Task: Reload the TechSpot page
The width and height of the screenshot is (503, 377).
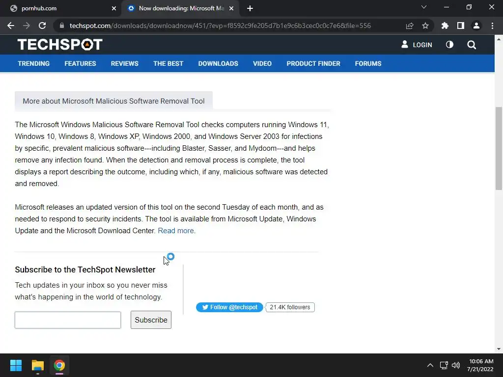Action: pyautogui.click(x=42, y=26)
